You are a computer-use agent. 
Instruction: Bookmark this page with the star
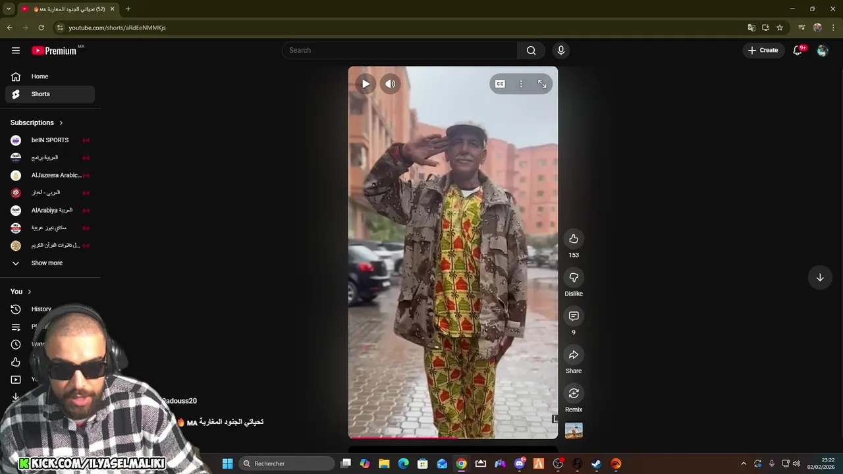pos(780,28)
